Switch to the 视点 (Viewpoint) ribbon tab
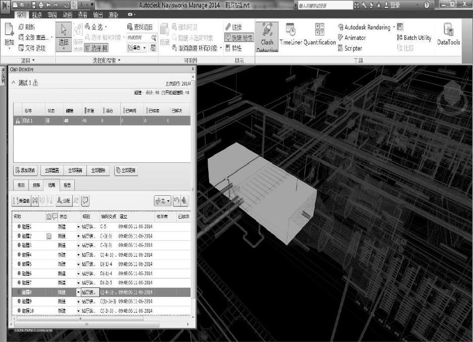The width and height of the screenshot is (473, 342). [37, 15]
